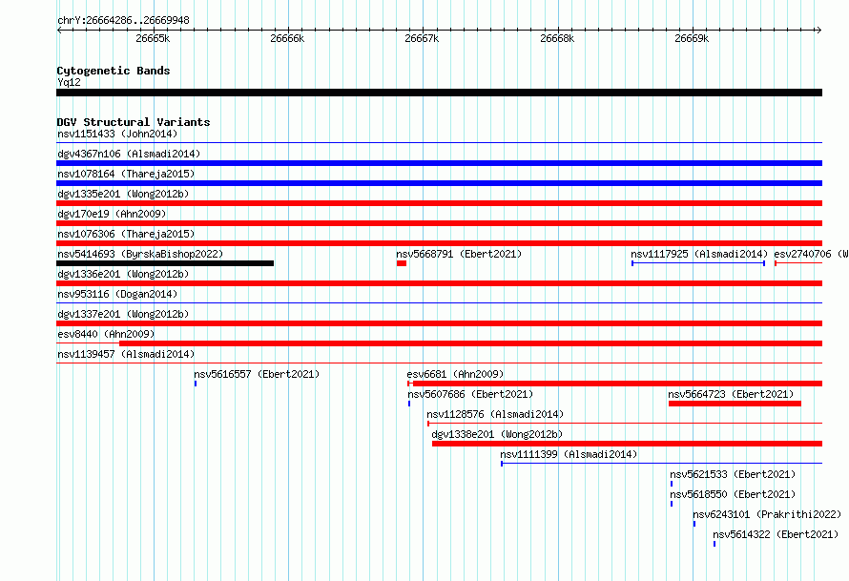Open variant nsv1078164 (Thareja2015)
Viewport: 849px width, 581px height.
(x=126, y=174)
